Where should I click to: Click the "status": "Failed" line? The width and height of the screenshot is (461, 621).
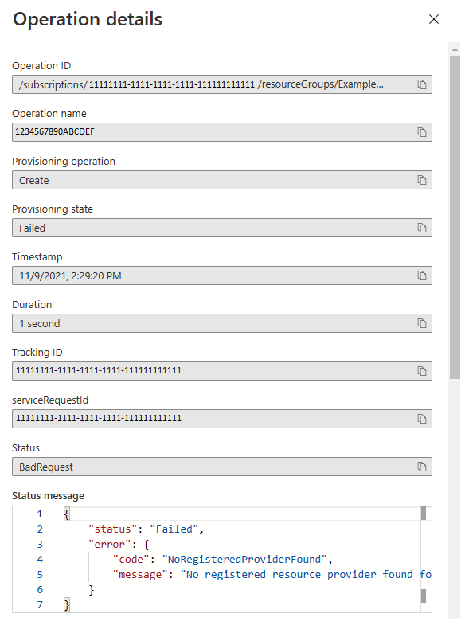click(x=146, y=529)
